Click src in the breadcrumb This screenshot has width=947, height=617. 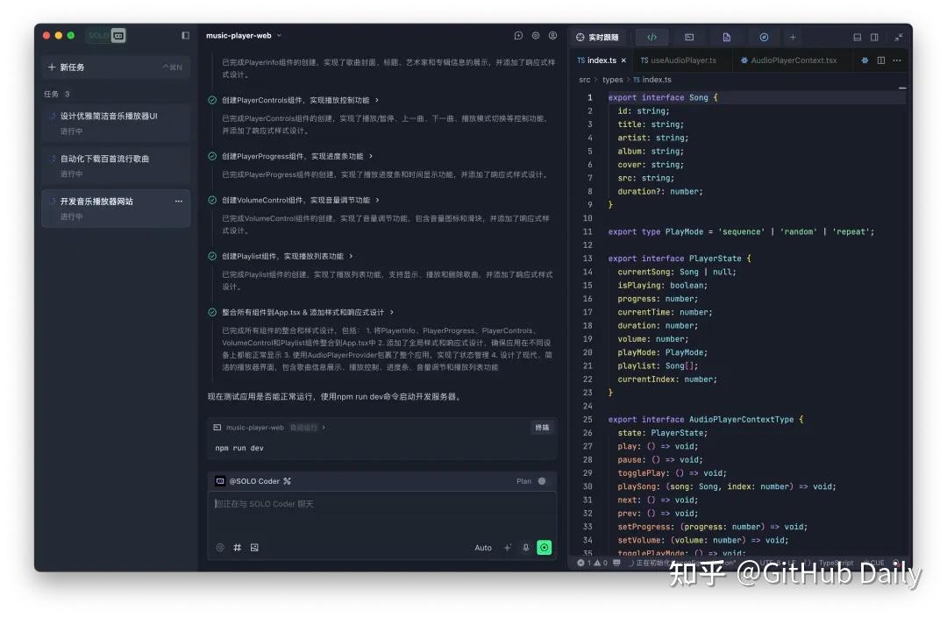pos(584,80)
